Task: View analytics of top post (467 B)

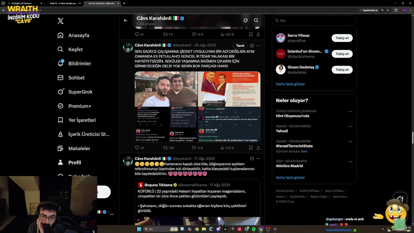Action: tap(227, 34)
